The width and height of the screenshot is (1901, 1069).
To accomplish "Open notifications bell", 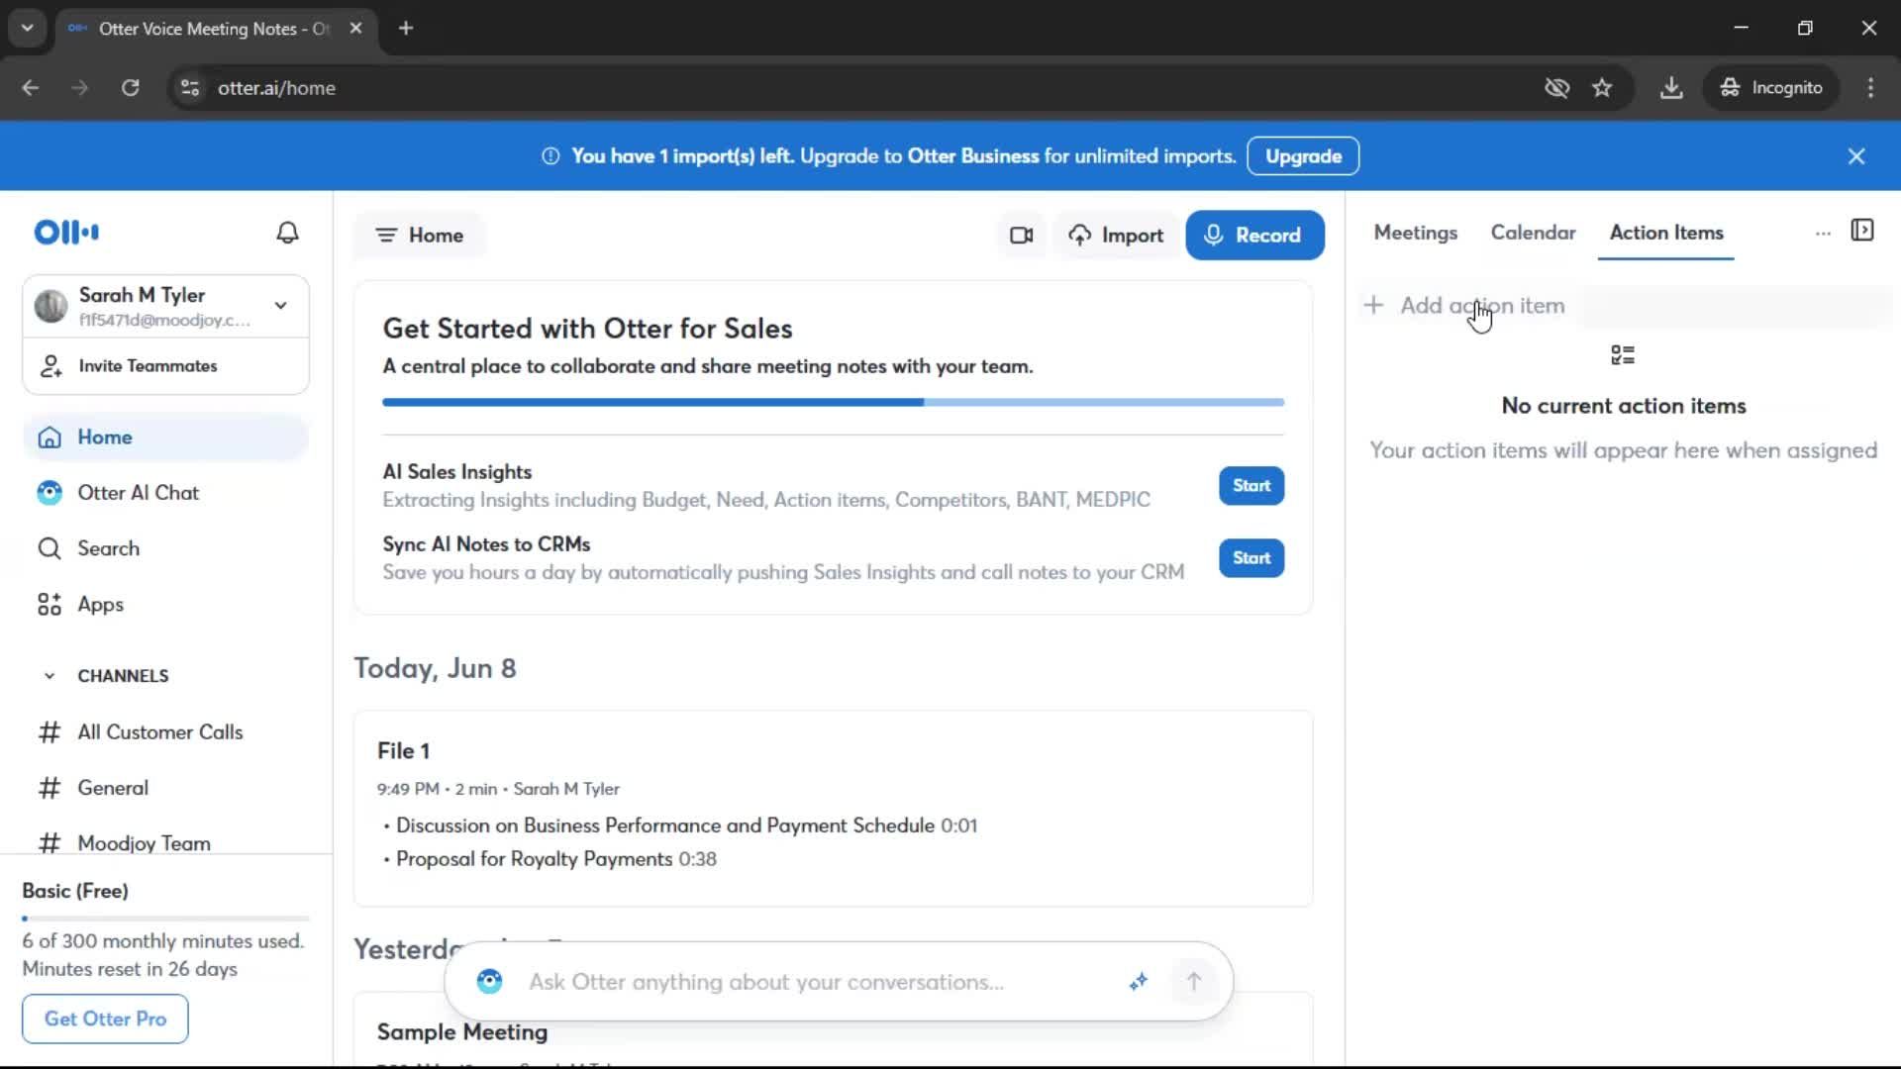I will (x=287, y=233).
